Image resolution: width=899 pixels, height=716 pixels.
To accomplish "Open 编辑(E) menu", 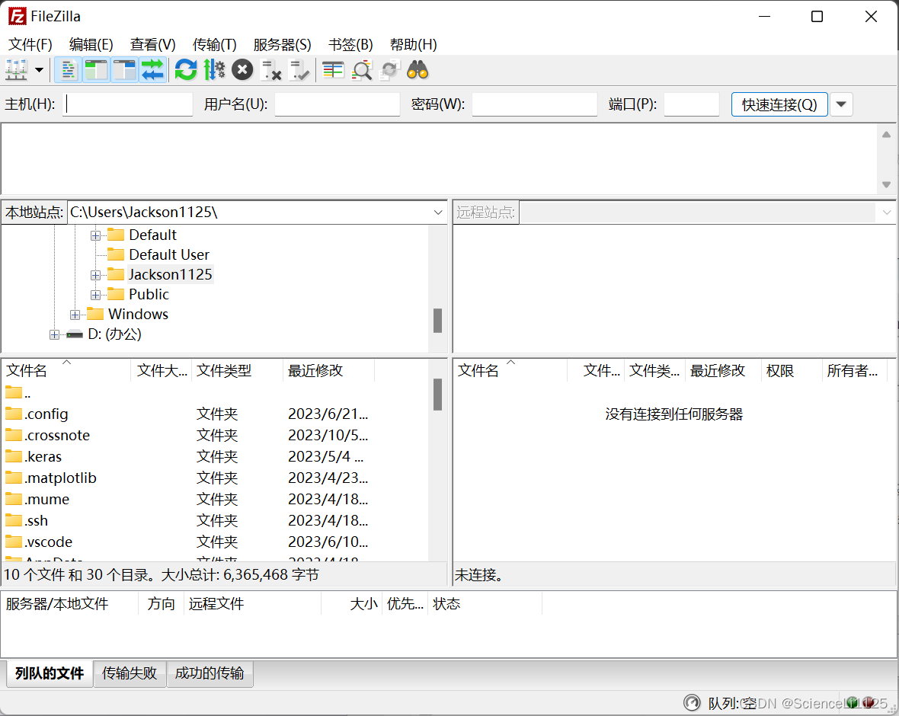I will tap(91, 44).
